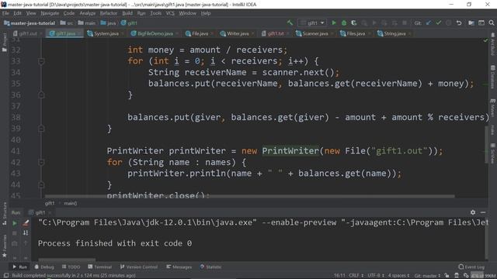
Task: Switch to the Writer.java editor tab
Action: point(235,33)
